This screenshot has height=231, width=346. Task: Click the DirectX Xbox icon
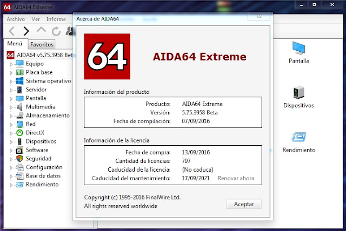tap(19, 133)
